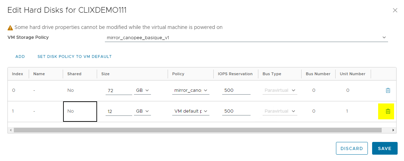The width and height of the screenshot is (404, 161).
Task: Delete hard disk with index 0
Action: tap(388, 90)
